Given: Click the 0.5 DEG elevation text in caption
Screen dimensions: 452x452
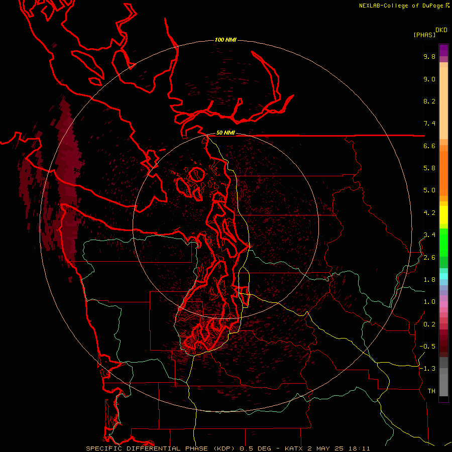Looking at the screenshot, I should (255, 448).
